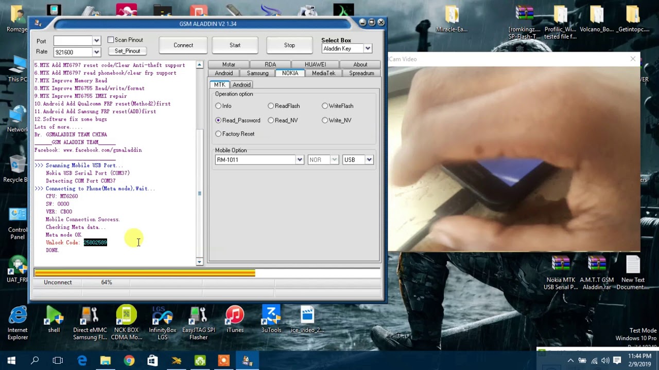
Task: Open Nokia MTK USB Serial archive
Action: click(x=561, y=273)
